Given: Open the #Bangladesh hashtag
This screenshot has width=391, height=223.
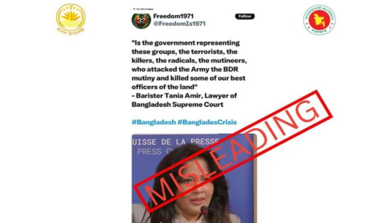Looking at the screenshot, I should [x=154, y=122].
